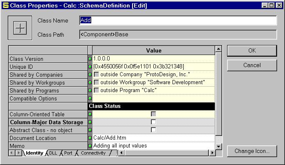The image size is (285, 165).
Task: Click the horizontal scrollbar right arrow
Action: pyautogui.click(x=212, y=153)
